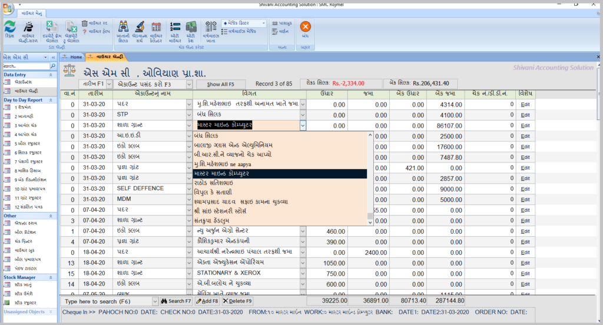Open the 'ચેક પ્રિન્ટર' item under Other
The image size is (603, 325).
24,241
